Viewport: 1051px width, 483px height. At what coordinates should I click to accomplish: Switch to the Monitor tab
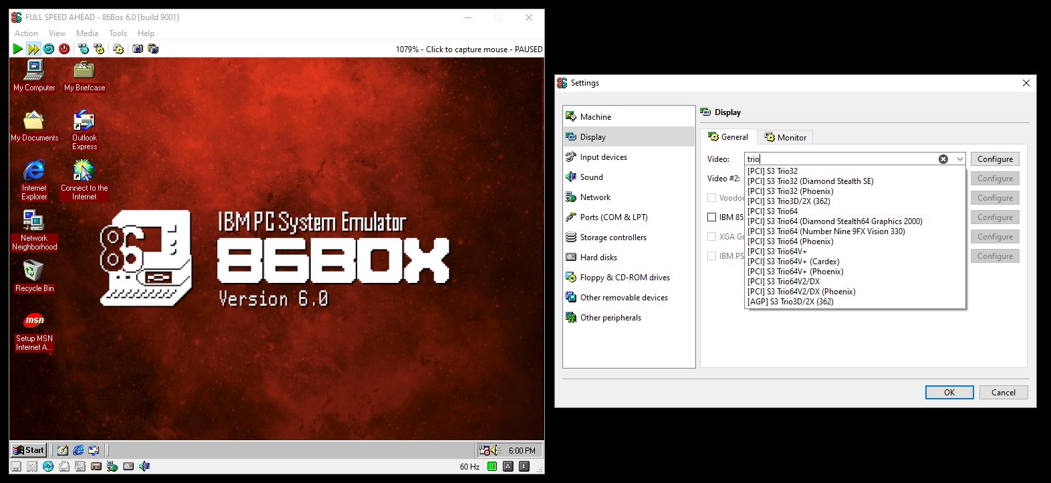coord(786,137)
